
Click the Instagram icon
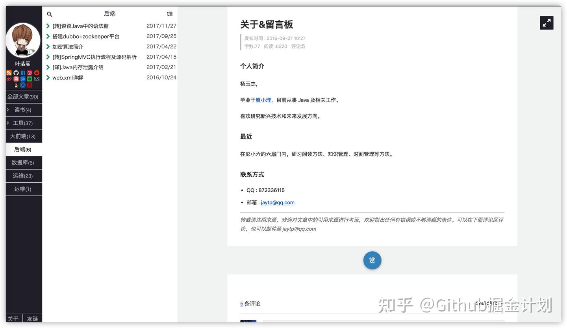[x=30, y=72]
